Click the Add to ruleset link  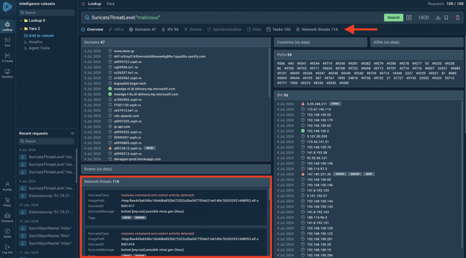(x=41, y=35)
